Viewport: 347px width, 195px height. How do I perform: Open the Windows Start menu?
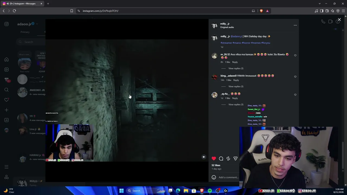[x=121, y=191]
